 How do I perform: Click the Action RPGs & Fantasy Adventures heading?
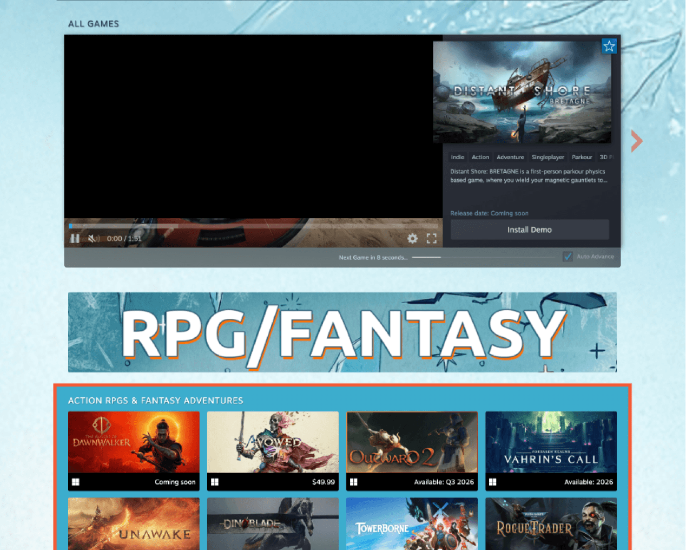(x=156, y=401)
